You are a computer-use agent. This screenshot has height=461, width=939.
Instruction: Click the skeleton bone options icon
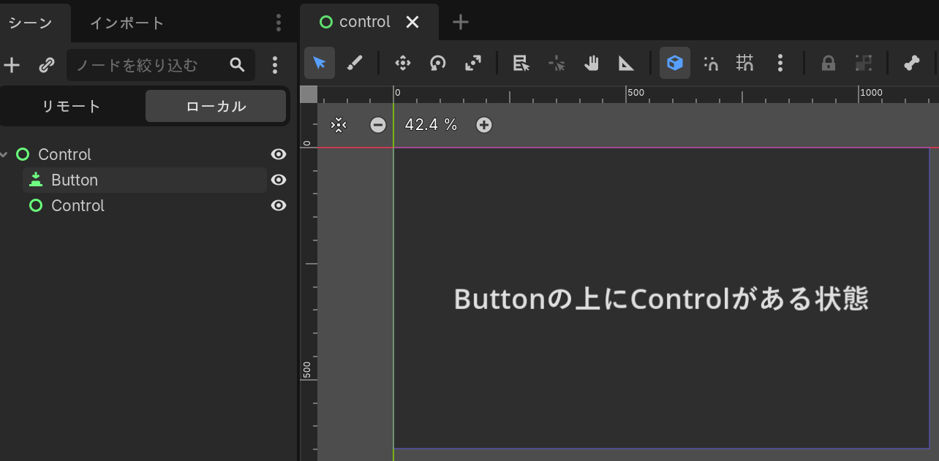911,63
